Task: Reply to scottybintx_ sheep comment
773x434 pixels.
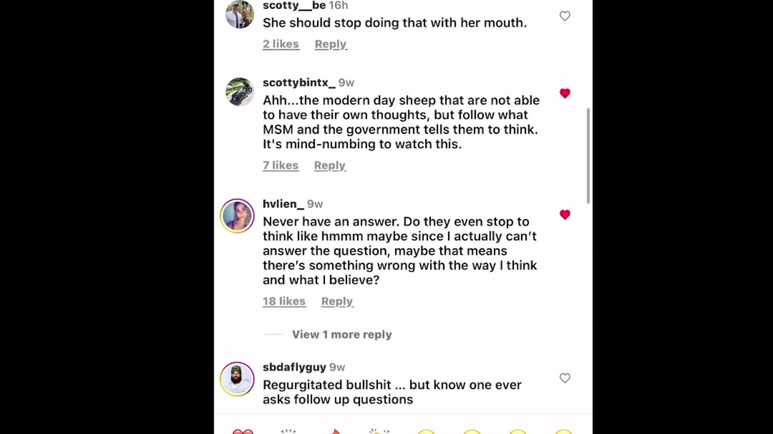Action: coord(330,165)
